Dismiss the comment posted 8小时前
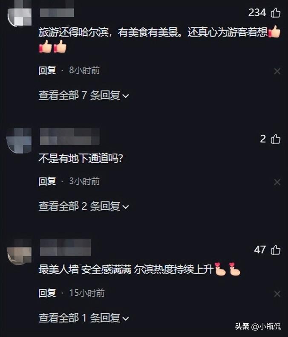 277,71
